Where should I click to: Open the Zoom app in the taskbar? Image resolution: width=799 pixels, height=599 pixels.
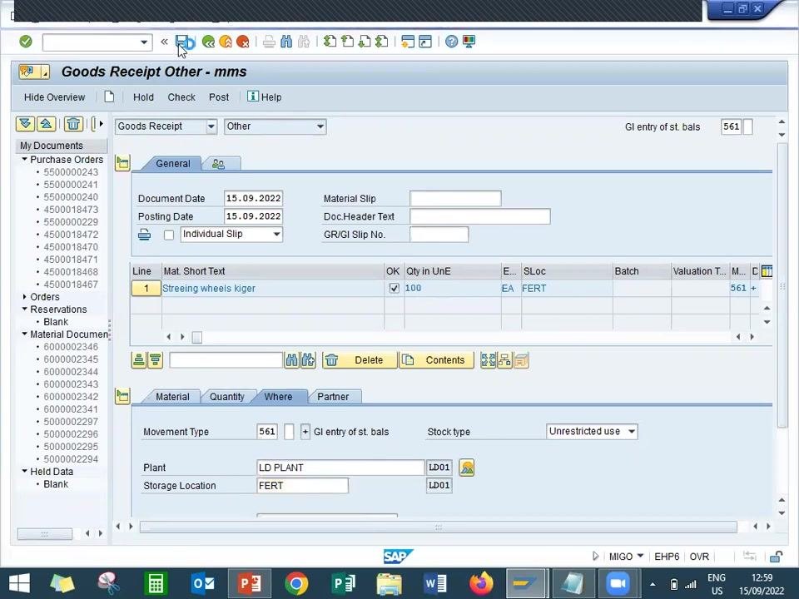pos(618,583)
